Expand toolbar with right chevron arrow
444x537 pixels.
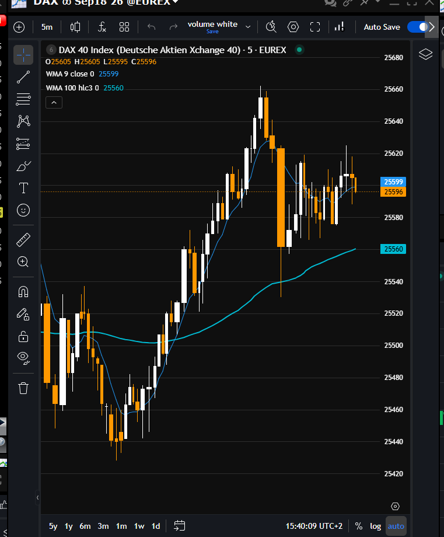(x=432, y=27)
